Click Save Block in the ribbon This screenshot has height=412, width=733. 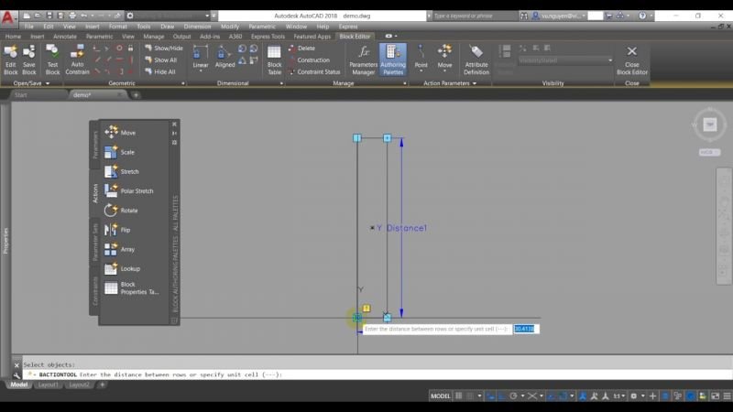[29, 60]
